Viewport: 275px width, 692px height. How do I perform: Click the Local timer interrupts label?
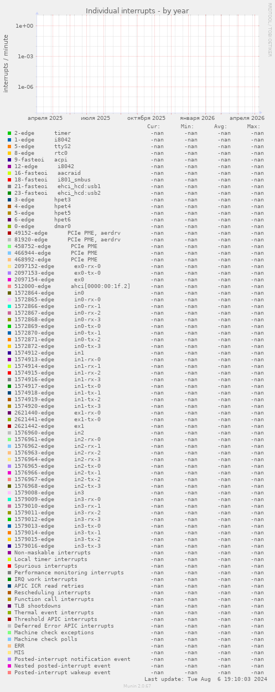click(51, 559)
